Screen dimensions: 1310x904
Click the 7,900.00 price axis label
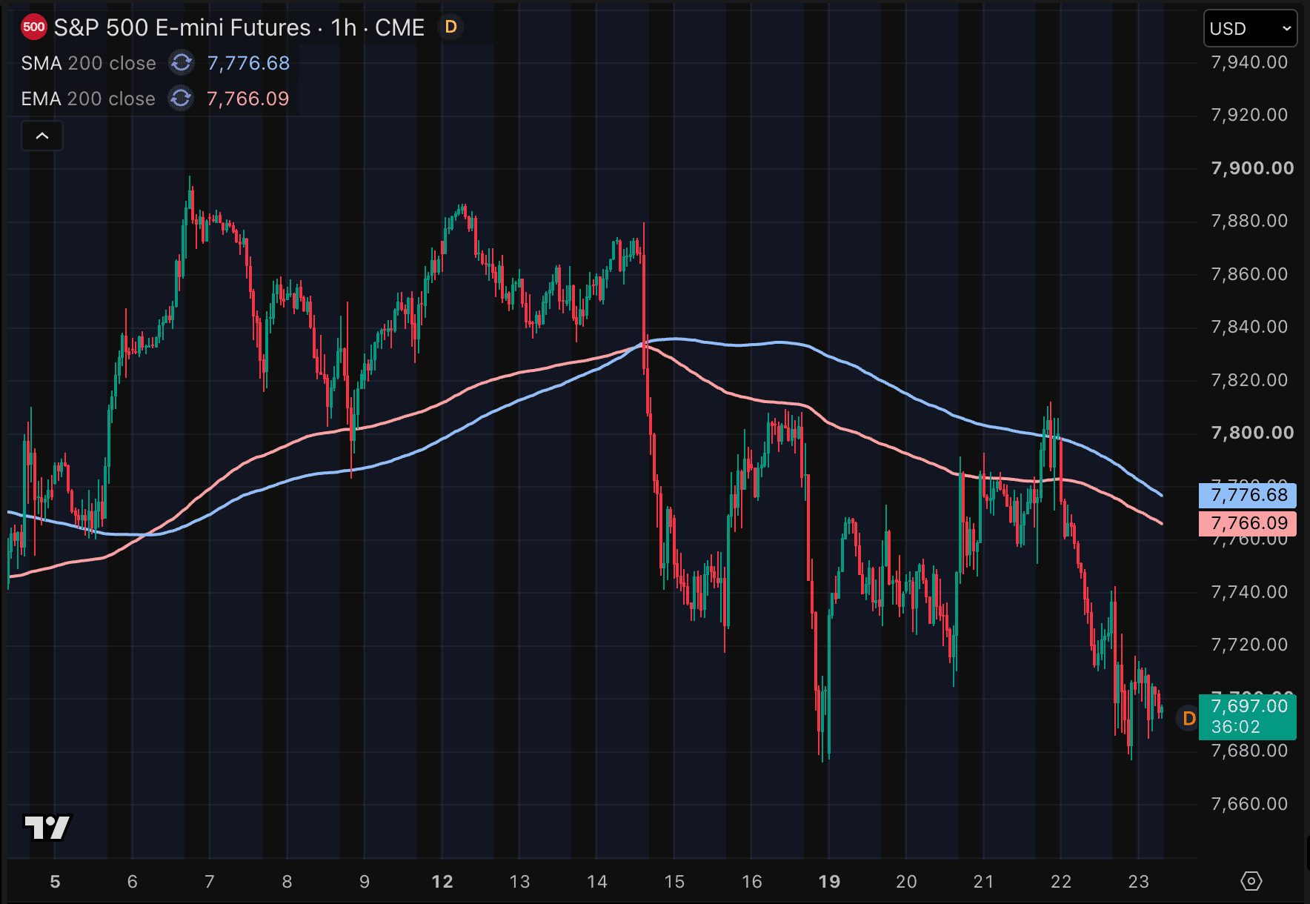click(1252, 168)
